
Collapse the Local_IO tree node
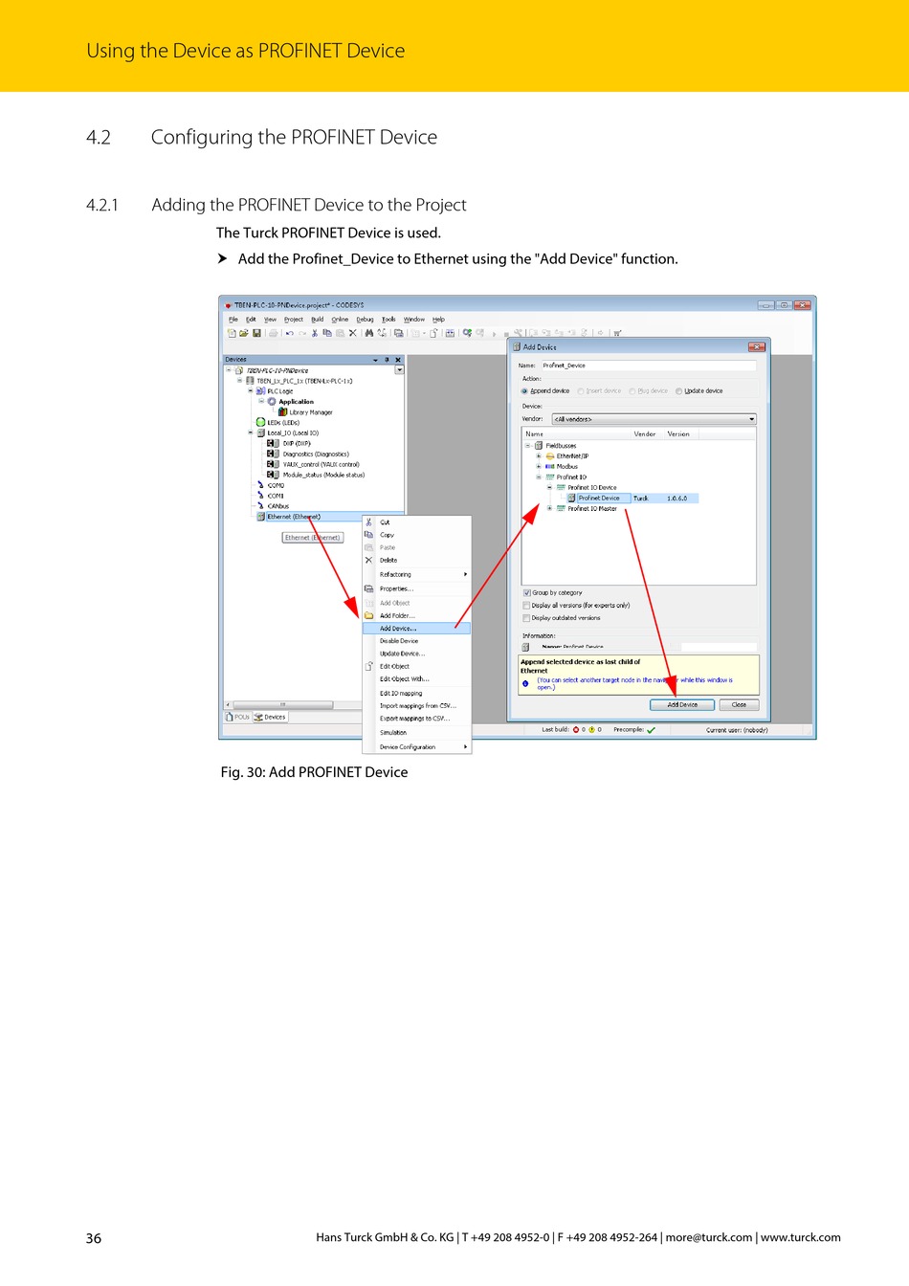pyautogui.click(x=251, y=432)
